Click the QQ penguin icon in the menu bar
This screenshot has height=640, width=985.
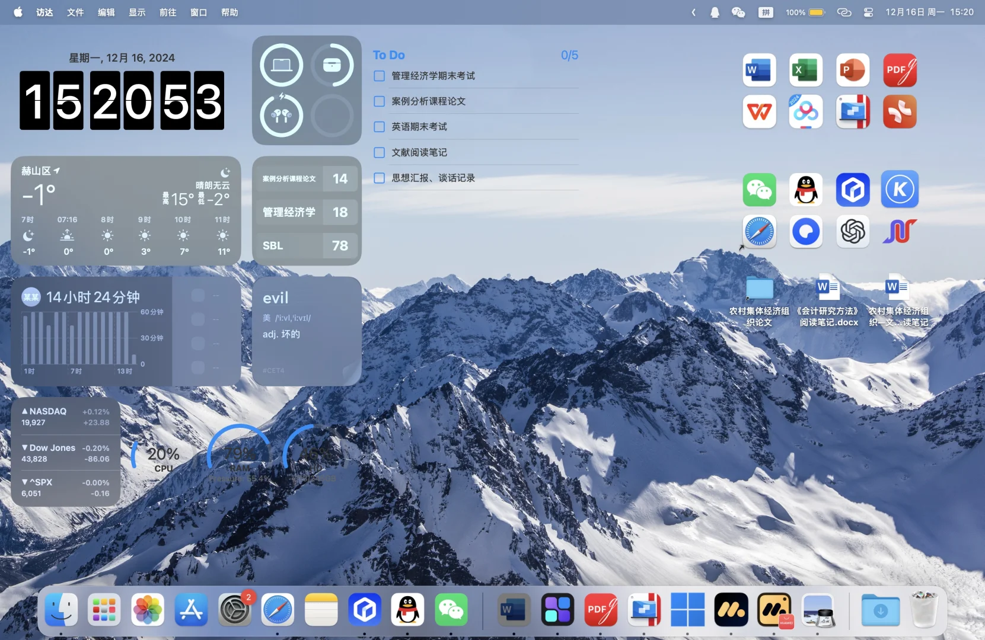tap(715, 12)
